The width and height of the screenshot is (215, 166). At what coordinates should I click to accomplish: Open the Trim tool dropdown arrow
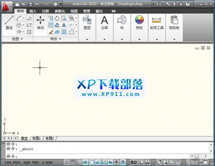(76, 25)
